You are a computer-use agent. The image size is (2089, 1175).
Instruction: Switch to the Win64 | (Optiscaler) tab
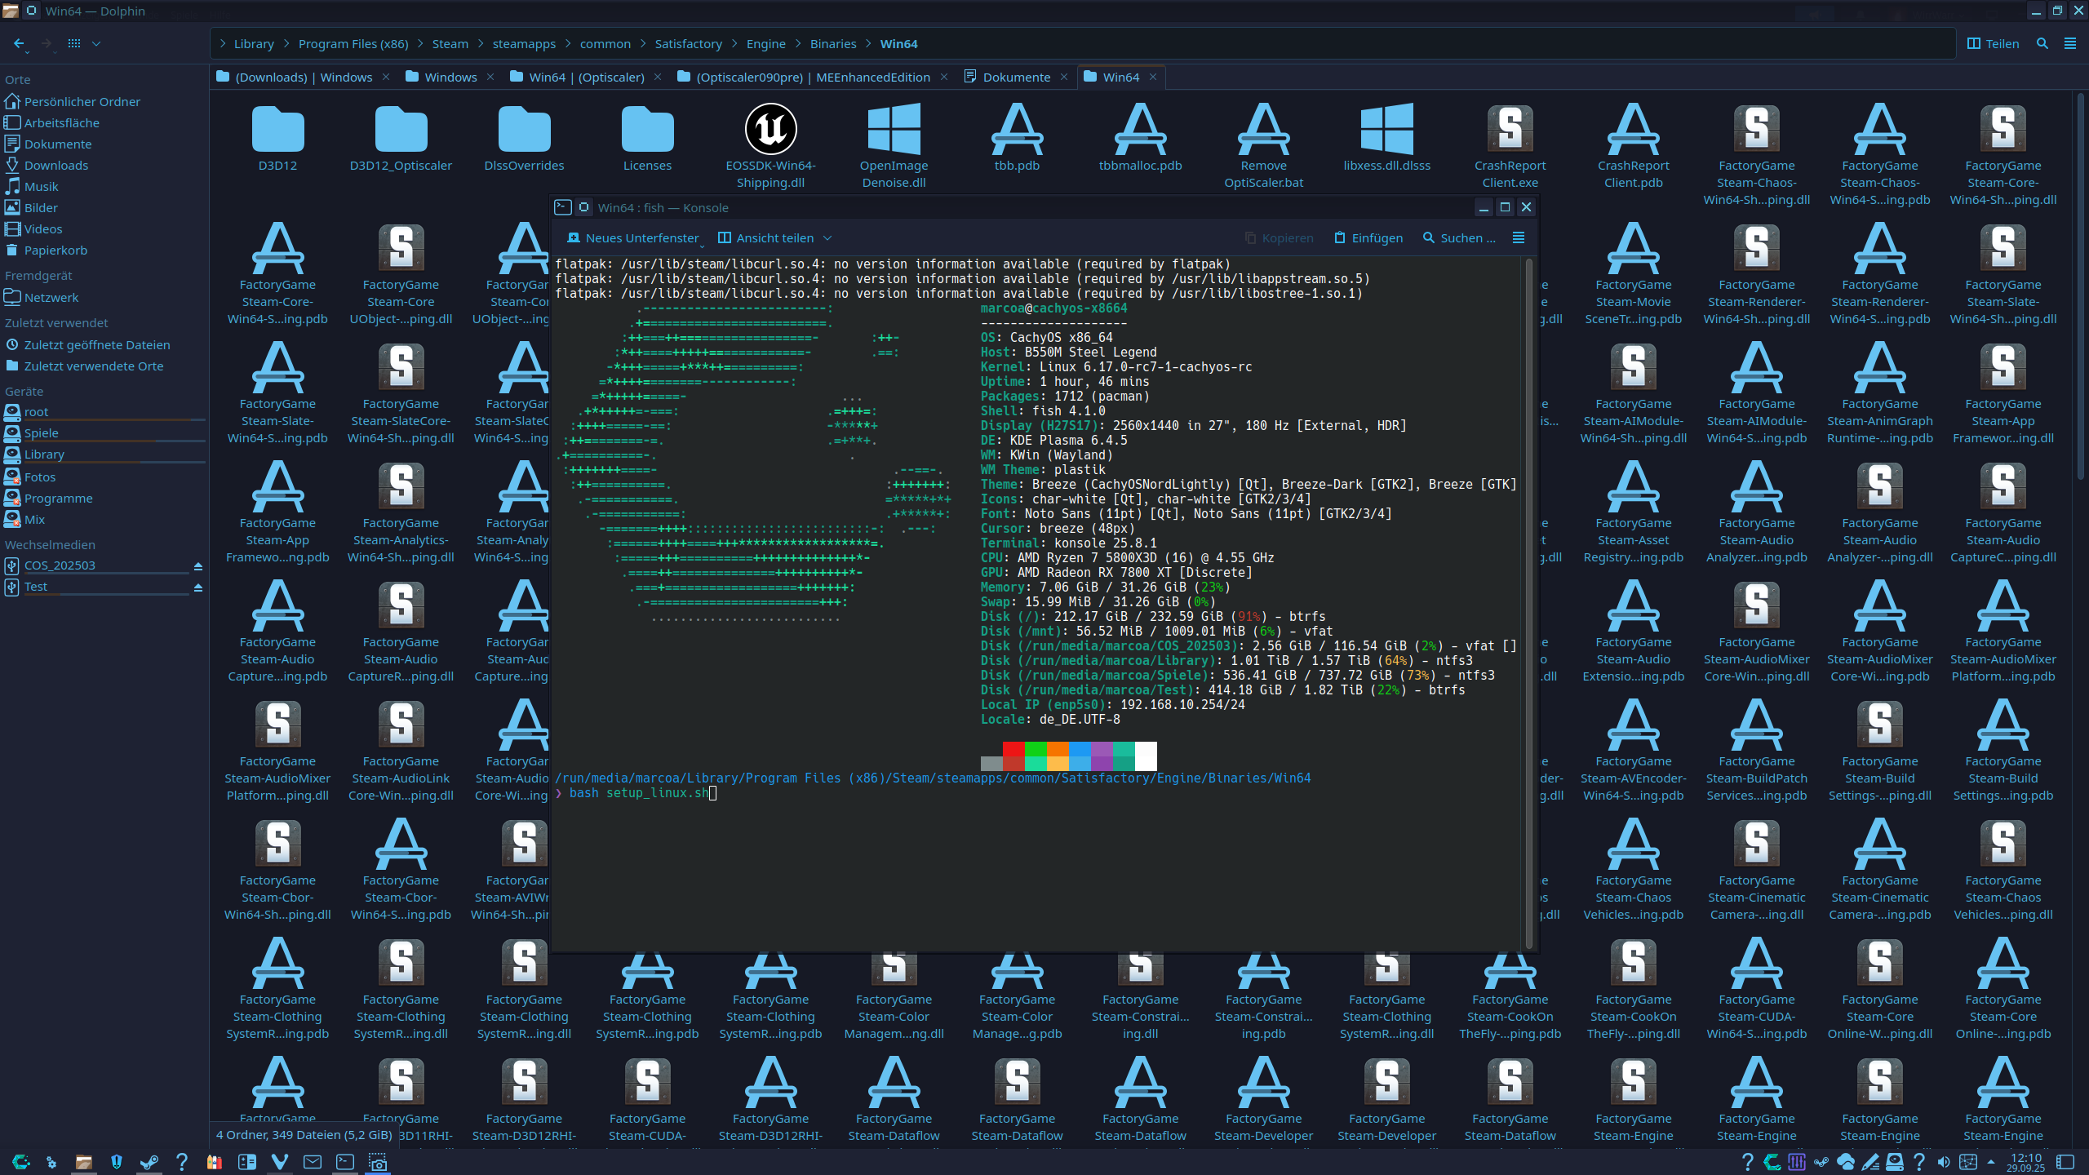click(586, 77)
